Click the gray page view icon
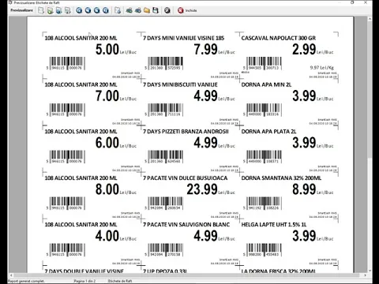Screen dimensions: 379x284 pyautogui.click(x=68, y=10)
